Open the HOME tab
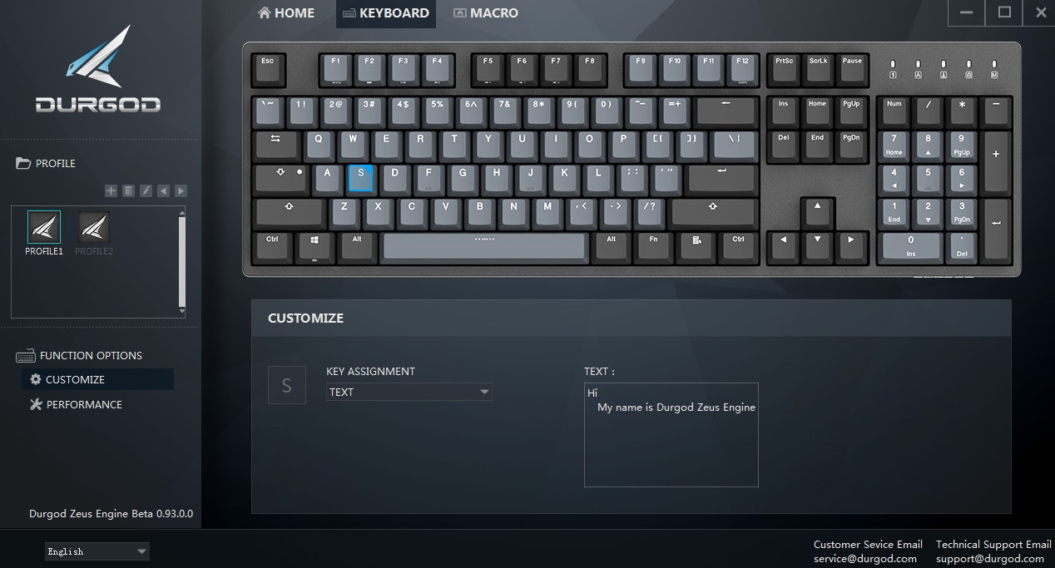This screenshot has width=1055, height=568. (286, 13)
